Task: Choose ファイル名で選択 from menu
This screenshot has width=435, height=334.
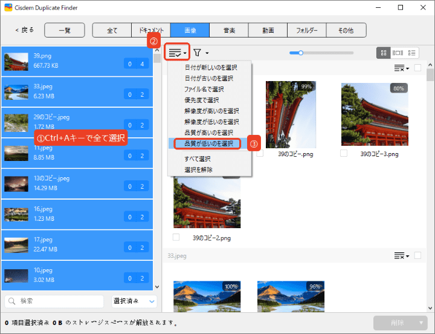Action: 204,89
